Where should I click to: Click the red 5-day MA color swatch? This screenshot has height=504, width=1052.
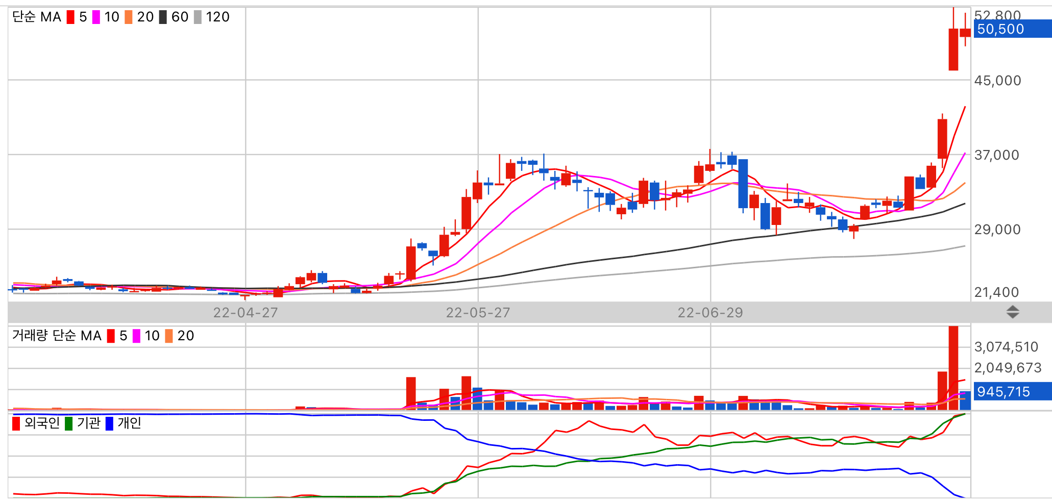(70, 17)
